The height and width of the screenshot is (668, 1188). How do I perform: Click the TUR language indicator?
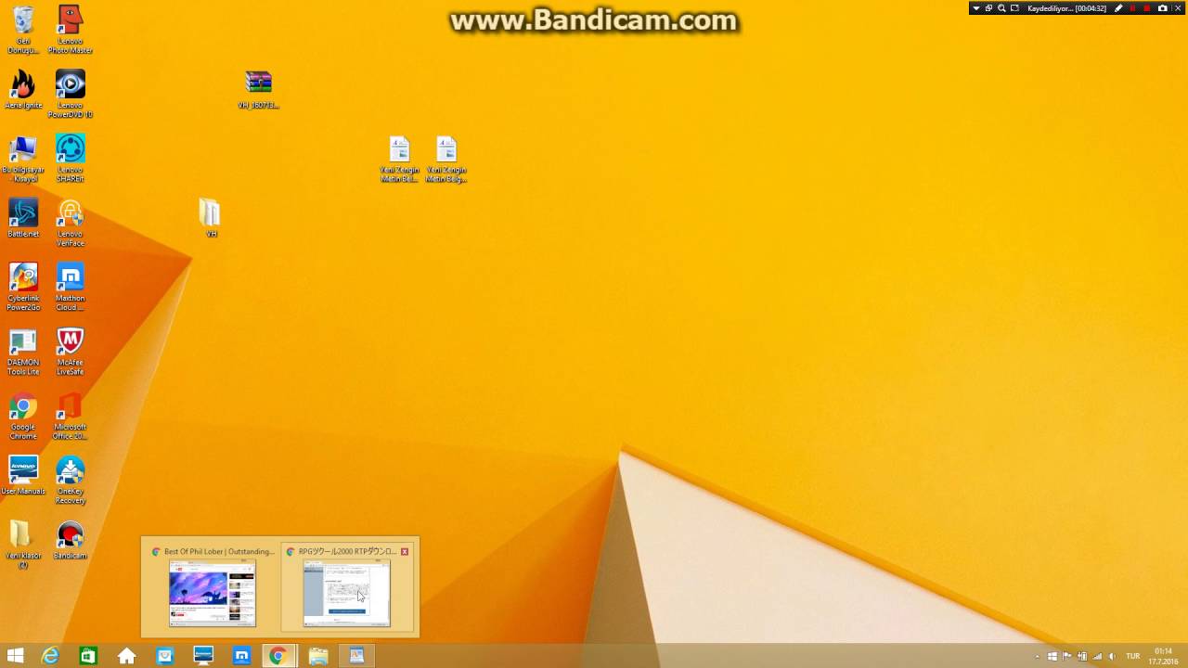coord(1132,656)
